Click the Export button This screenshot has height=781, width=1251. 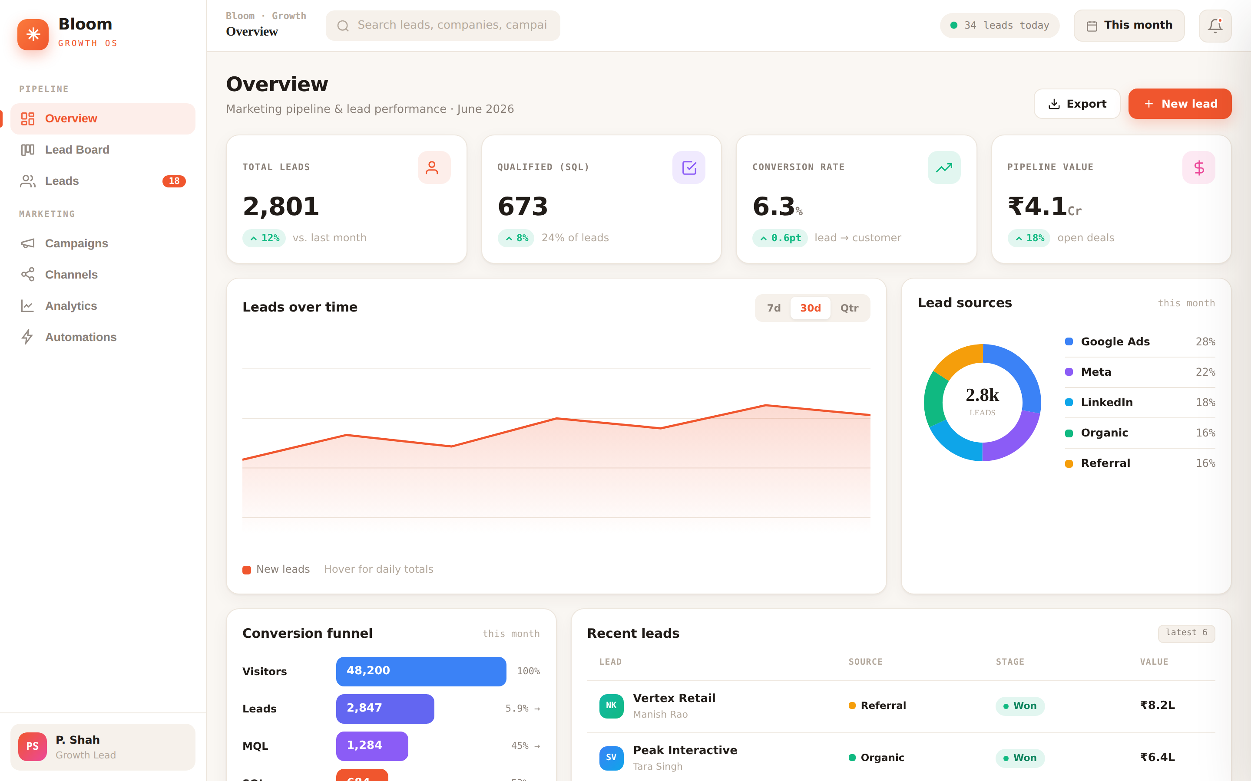tap(1077, 104)
